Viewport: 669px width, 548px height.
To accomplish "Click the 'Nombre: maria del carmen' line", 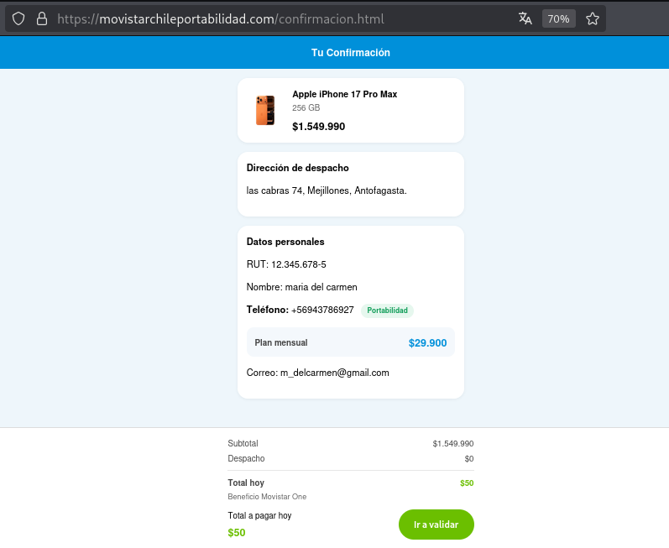I will click(x=301, y=287).
